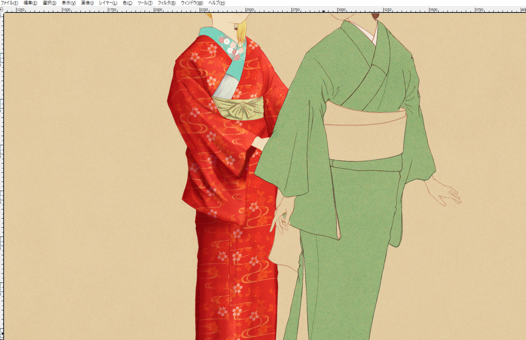Screen dimensions: 526x340
Task: Open the ウィンドウ (Windows) menu
Action: (x=191, y=3)
